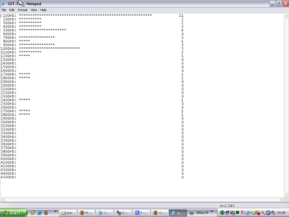This screenshot has height=217, width=289.
Task: Expand the Quick Launch overflow chevron
Action: [x=55, y=211]
